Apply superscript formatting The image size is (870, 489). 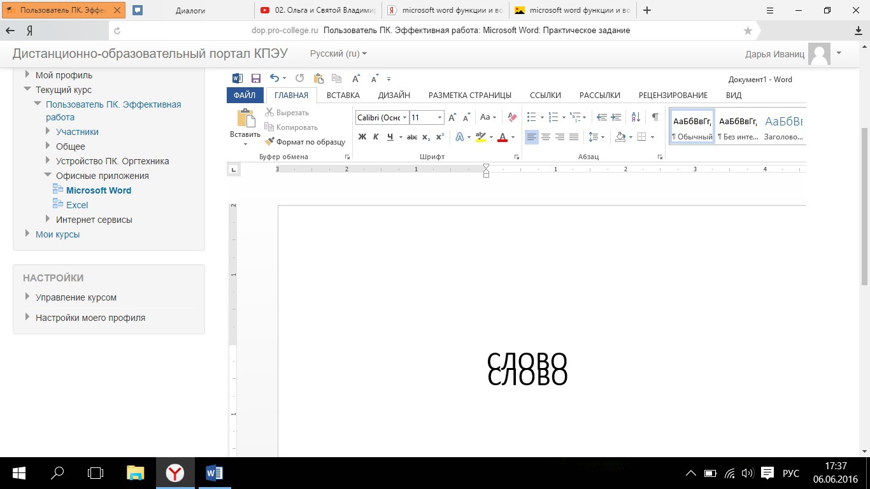click(x=440, y=137)
